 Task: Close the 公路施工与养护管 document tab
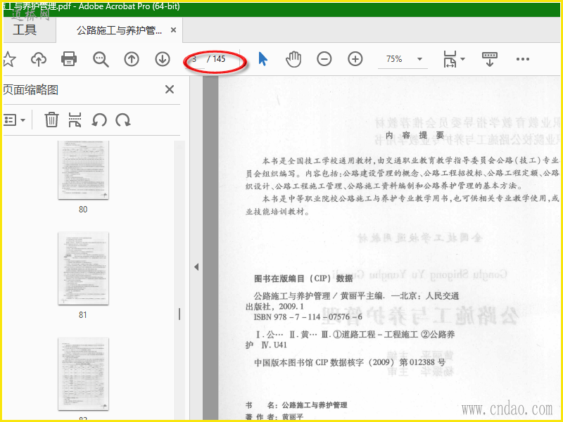coord(173,30)
